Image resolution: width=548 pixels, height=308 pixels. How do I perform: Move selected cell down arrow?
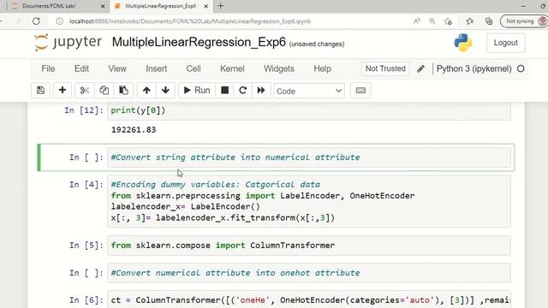point(165,91)
